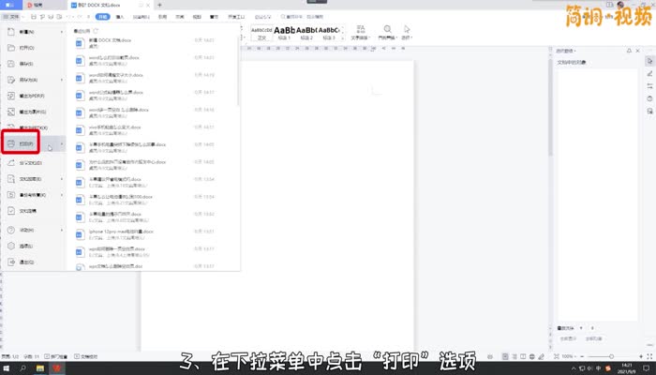Click the zoom slider handle in status bar
Image resolution: width=656 pixels, height=375 pixels.
point(611,356)
